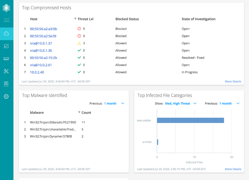Sort malware list by Count column

coord(86,113)
